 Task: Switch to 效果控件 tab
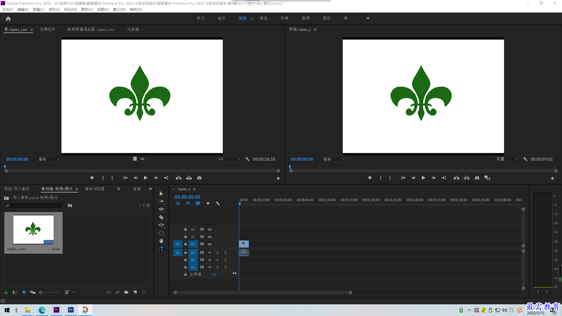(x=47, y=30)
